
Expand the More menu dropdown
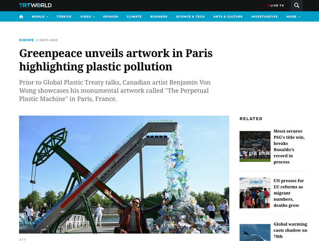pos(293,17)
